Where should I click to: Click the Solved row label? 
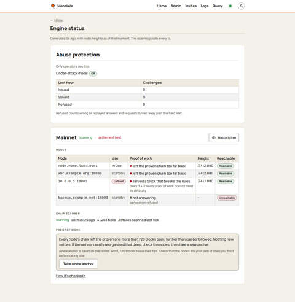point(63,97)
